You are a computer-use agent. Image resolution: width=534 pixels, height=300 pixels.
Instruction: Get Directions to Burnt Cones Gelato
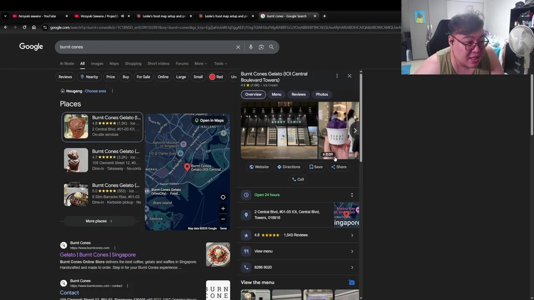click(289, 167)
